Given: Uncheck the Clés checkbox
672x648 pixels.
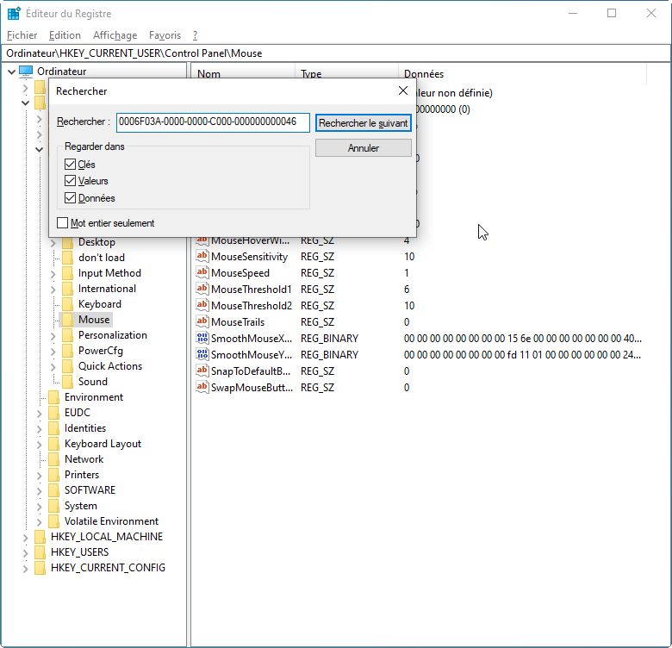Looking at the screenshot, I should click(71, 164).
